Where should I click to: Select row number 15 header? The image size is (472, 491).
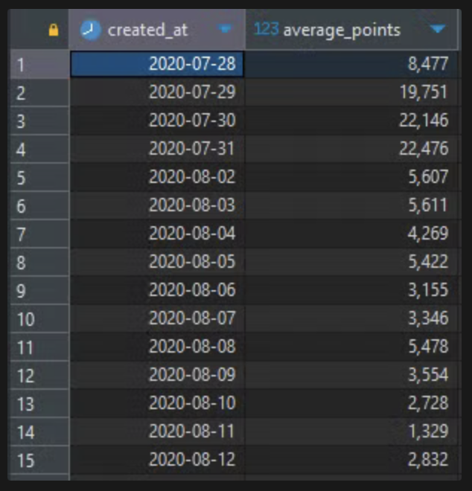point(39,460)
